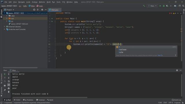Select 'byte' from the completion popup
185x104 pixels.
(x=146, y=52)
